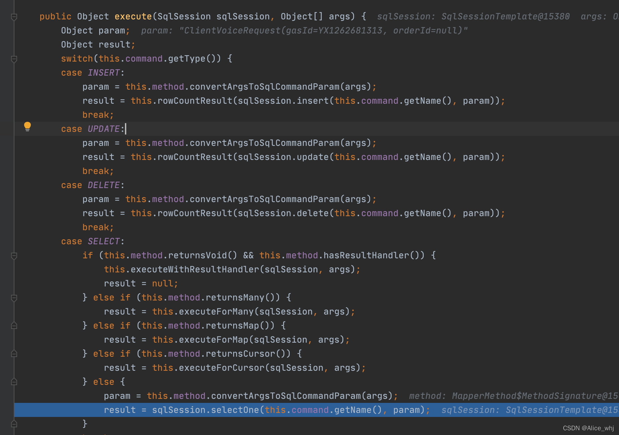Toggle fold marker on final else line
The width and height of the screenshot is (619, 435).
click(x=14, y=382)
